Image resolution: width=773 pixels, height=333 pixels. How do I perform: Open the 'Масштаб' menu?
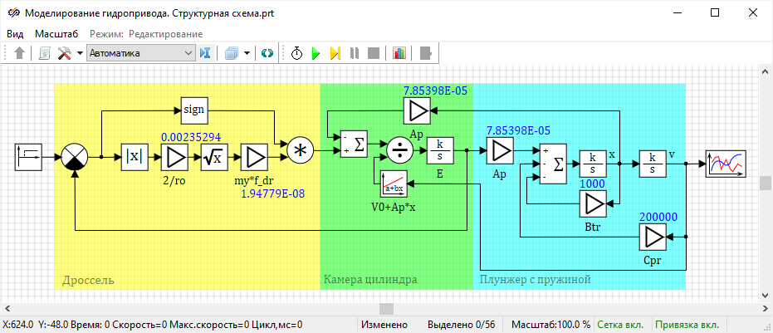click(x=56, y=33)
